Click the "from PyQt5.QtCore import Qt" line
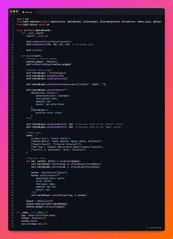The height and width of the screenshot is (239, 173). (33, 24)
